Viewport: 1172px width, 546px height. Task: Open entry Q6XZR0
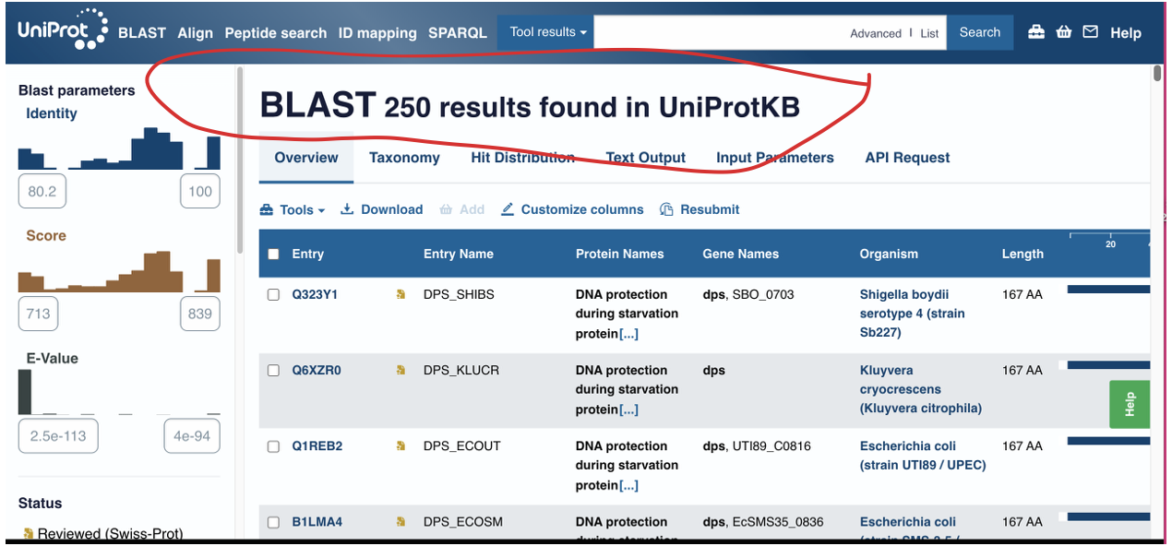[317, 370]
